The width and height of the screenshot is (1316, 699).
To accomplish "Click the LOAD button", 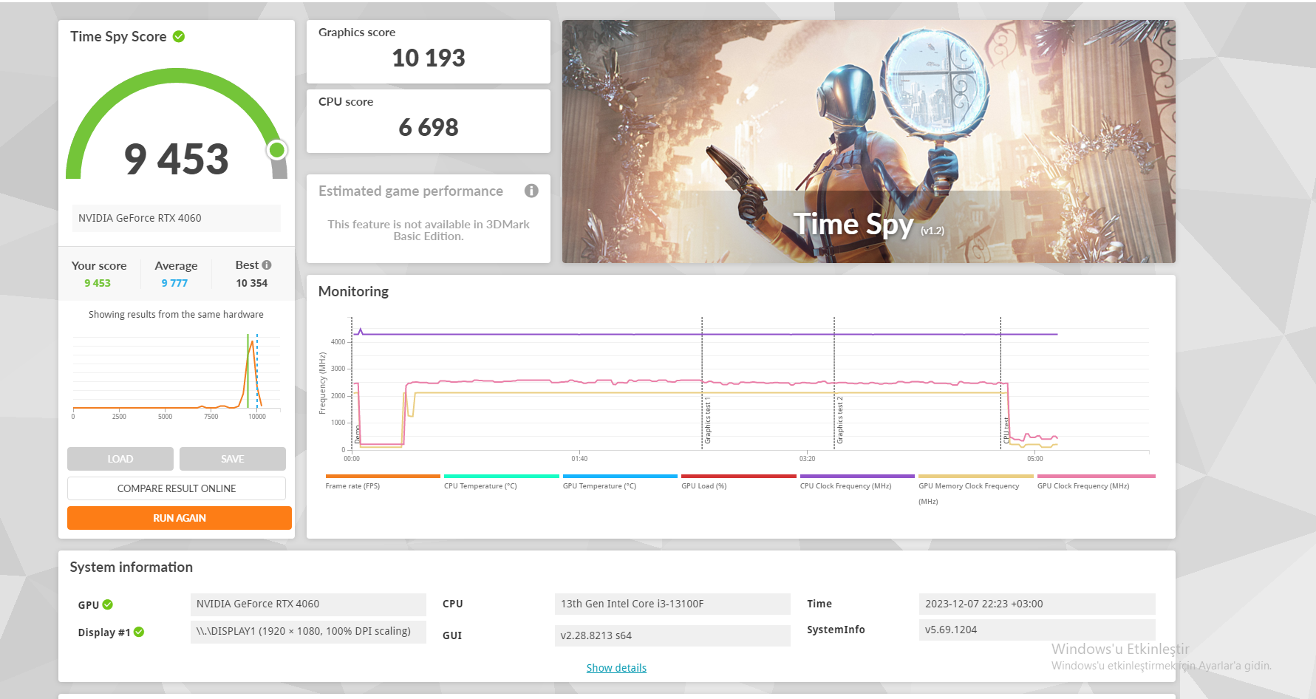I will pos(120,459).
